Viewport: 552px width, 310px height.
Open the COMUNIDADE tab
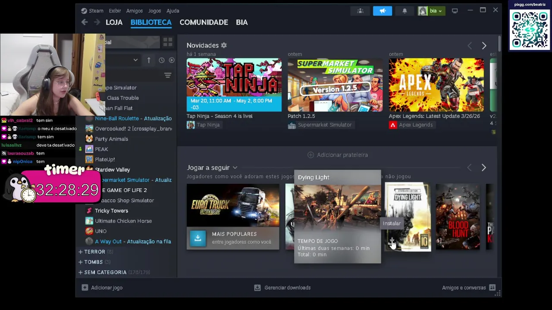(x=204, y=22)
